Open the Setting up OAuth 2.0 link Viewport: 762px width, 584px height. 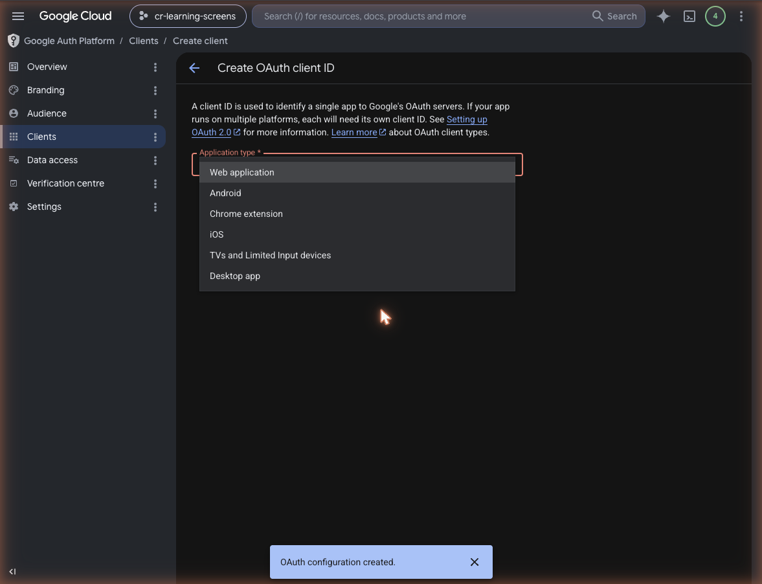coord(467,120)
